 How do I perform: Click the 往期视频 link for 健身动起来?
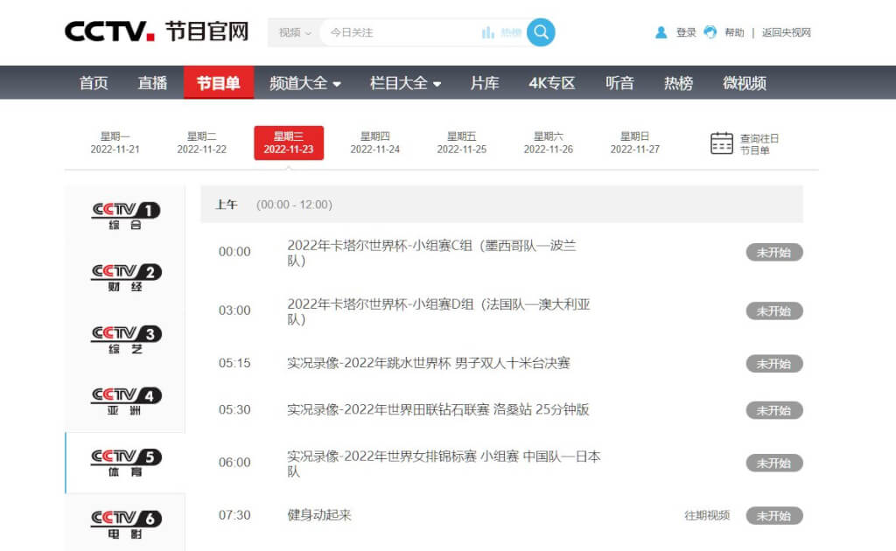pyautogui.click(x=707, y=516)
